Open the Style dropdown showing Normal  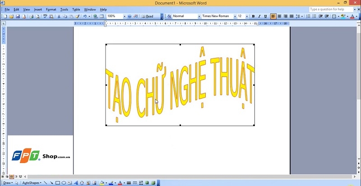pyautogui.click(x=199, y=16)
